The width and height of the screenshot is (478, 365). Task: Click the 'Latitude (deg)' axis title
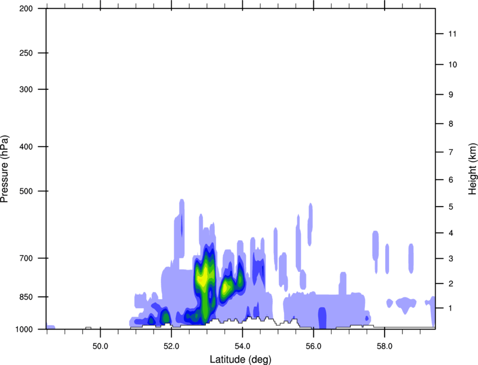240,359
